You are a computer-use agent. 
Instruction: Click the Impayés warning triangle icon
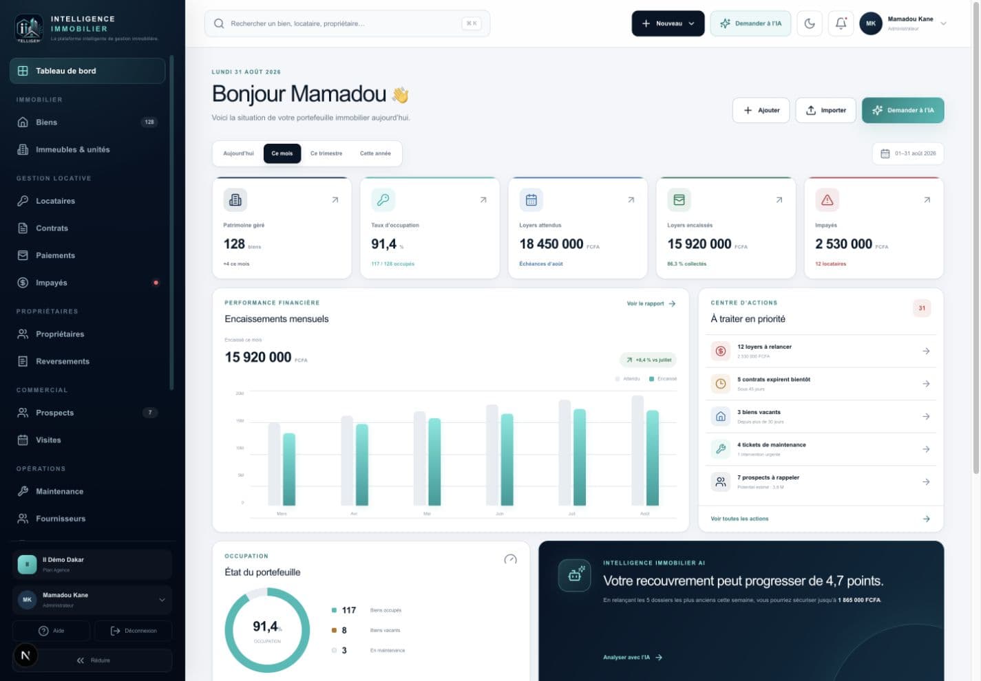pyautogui.click(x=827, y=200)
